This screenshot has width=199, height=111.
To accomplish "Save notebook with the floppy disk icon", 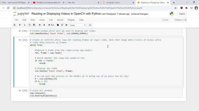I will click(15, 25).
